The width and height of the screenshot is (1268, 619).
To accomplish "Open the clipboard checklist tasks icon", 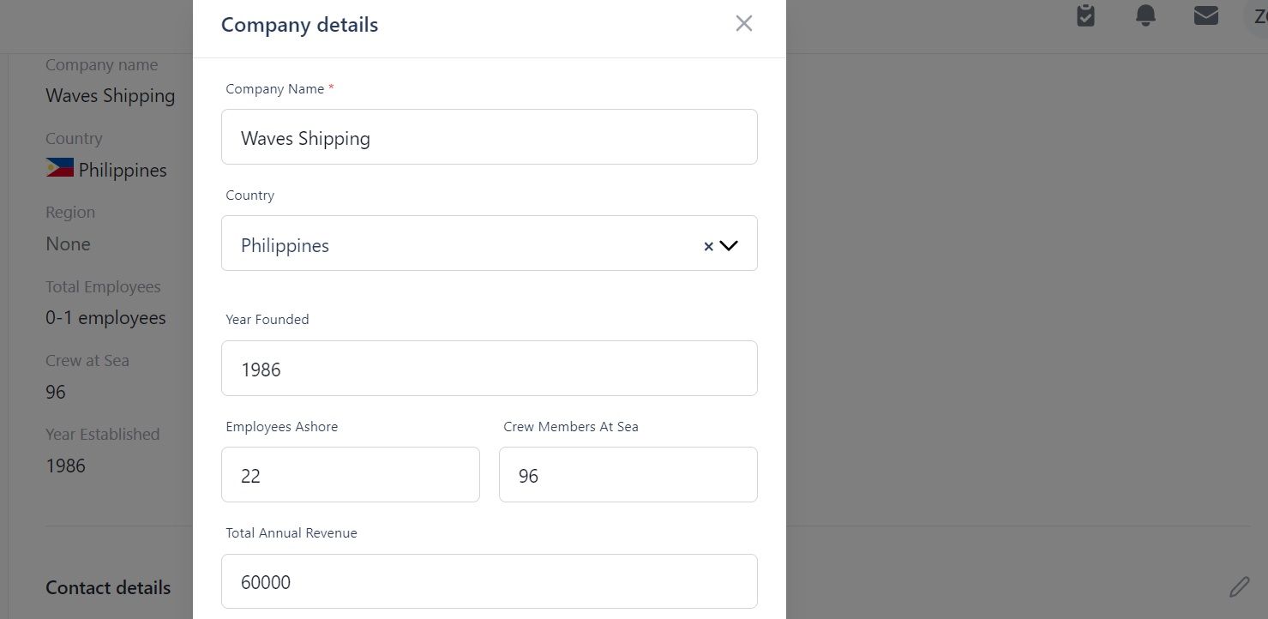I will point(1085,15).
